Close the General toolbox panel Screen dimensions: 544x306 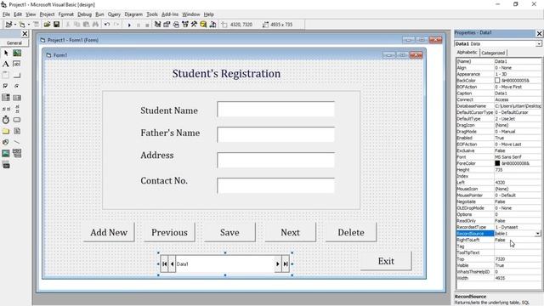coord(25,34)
